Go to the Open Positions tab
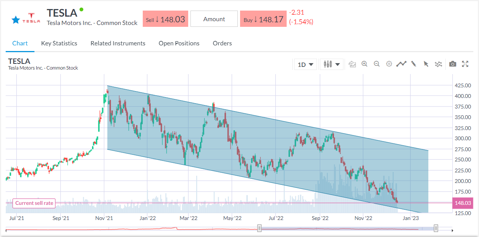 tap(179, 43)
